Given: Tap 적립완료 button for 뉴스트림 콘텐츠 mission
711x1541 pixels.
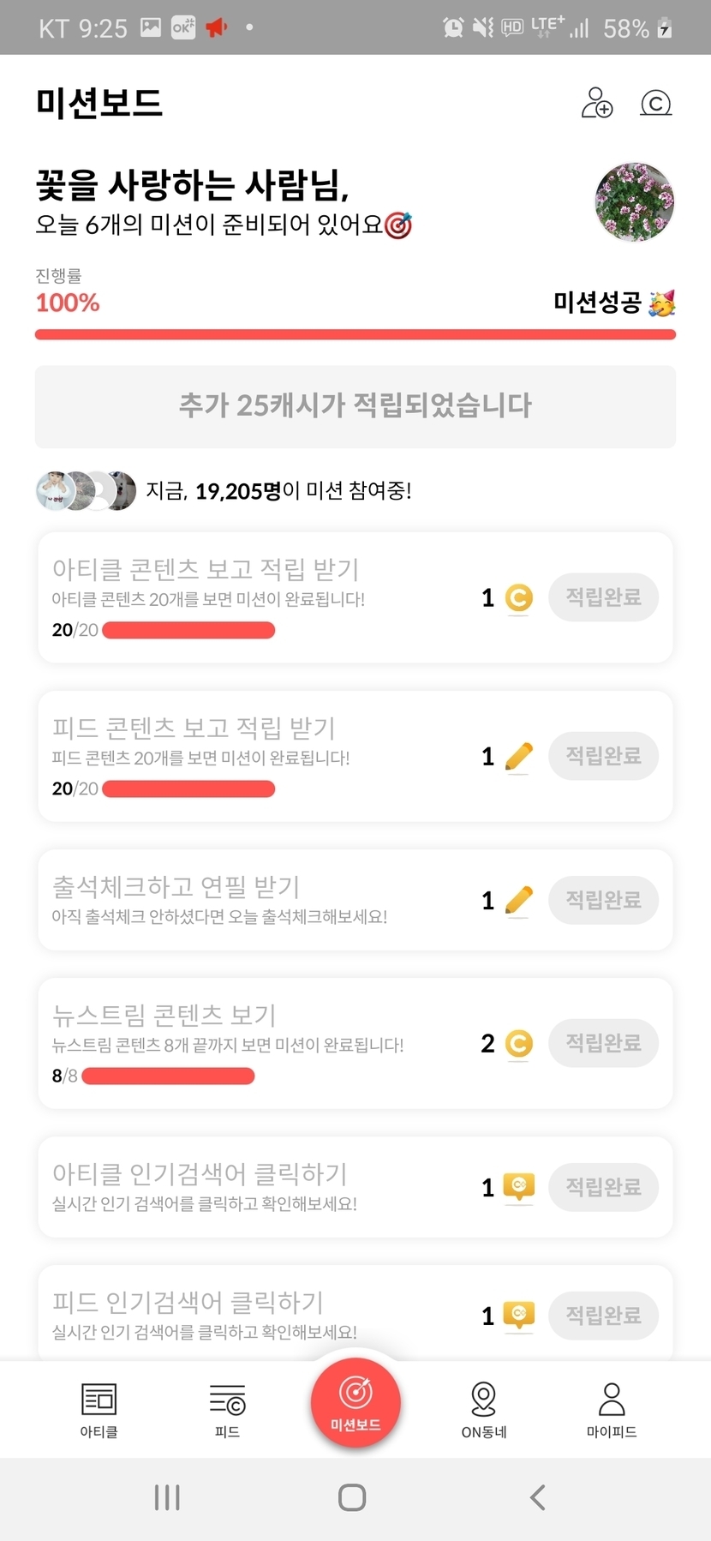Looking at the screenshot, I should 603,1043.
